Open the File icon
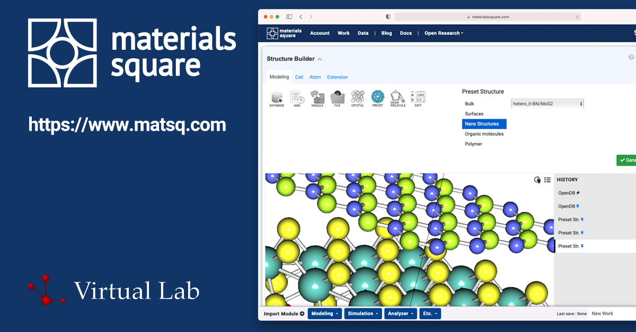The width and height of the screenshot is (636, 332). 336,98
